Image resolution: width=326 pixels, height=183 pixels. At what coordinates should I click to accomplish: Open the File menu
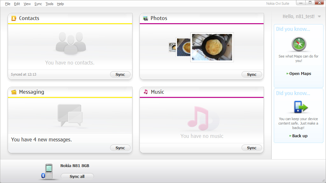(x=8, y=4)
